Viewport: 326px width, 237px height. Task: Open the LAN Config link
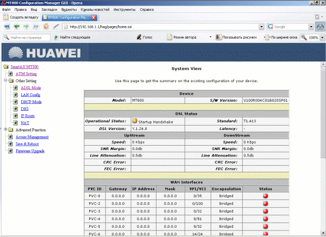pyautogui.click(x=30, y=95)
